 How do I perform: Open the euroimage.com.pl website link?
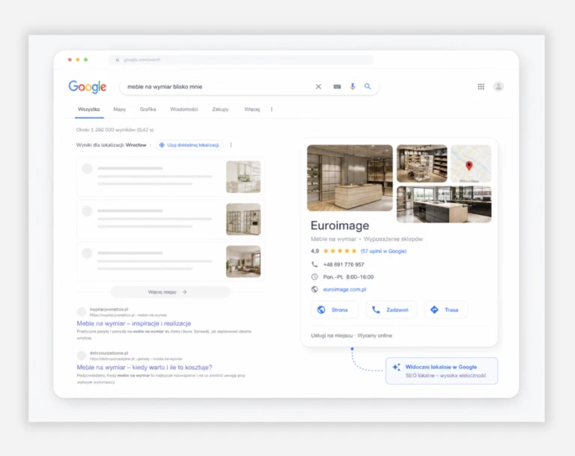[x=344, y=290]
